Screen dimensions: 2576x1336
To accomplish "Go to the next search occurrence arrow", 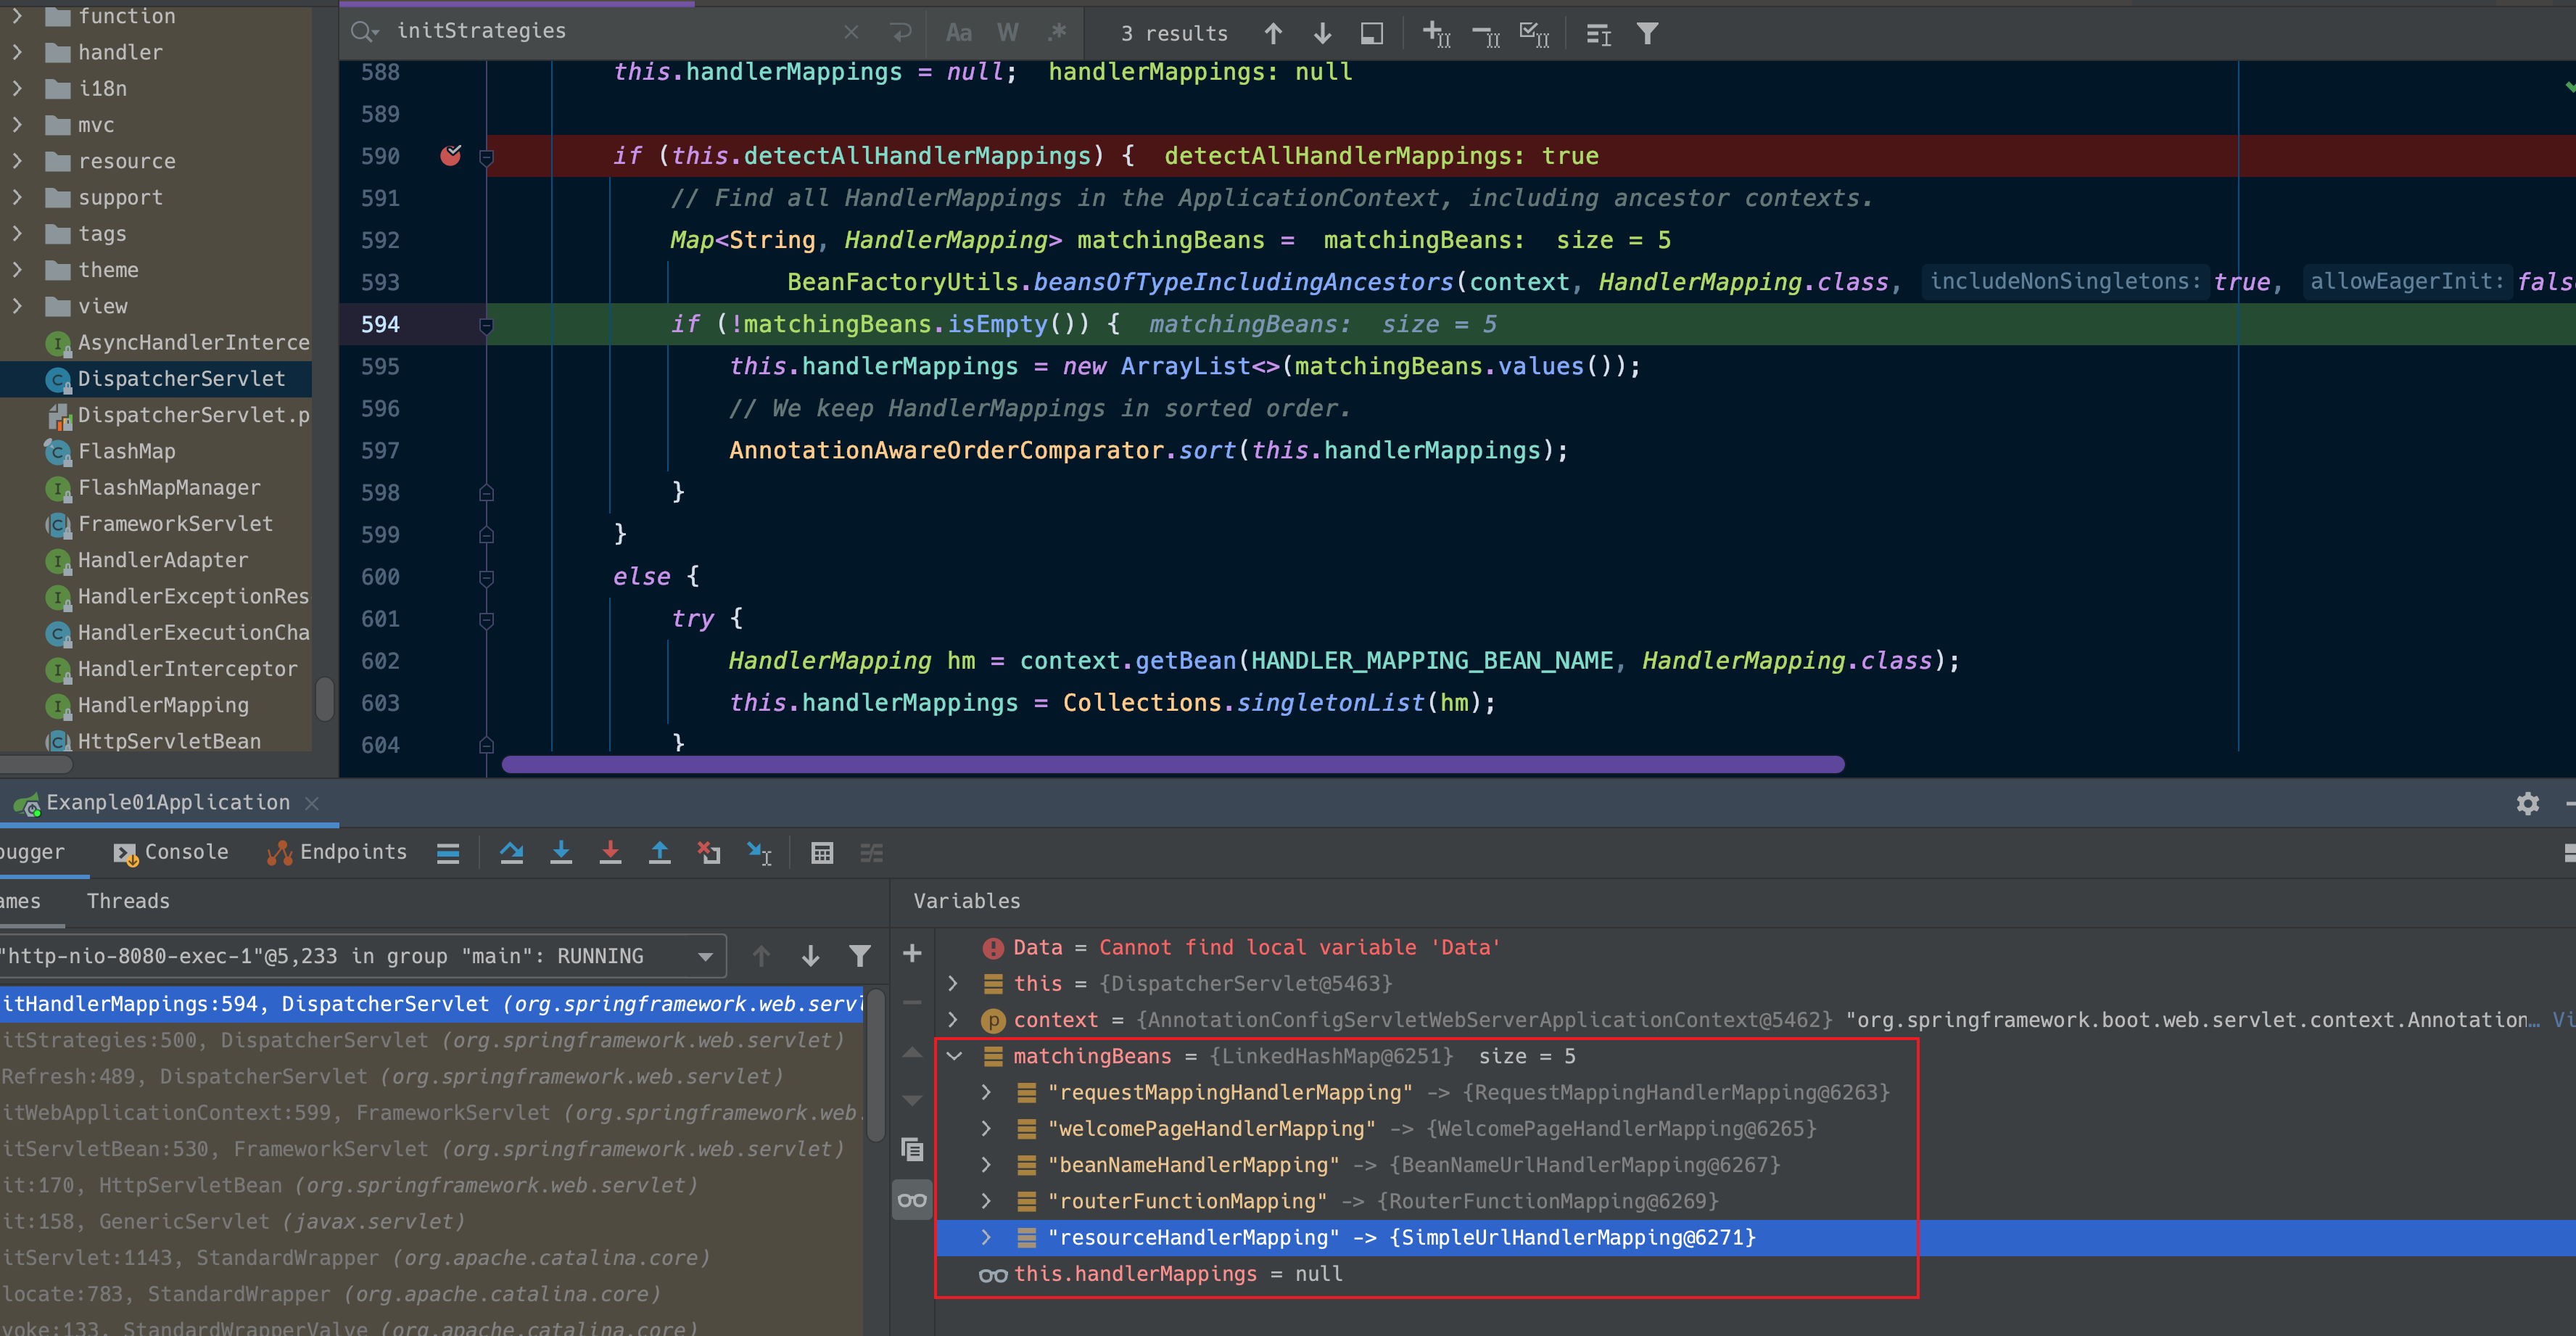I will coord(1322,33).
